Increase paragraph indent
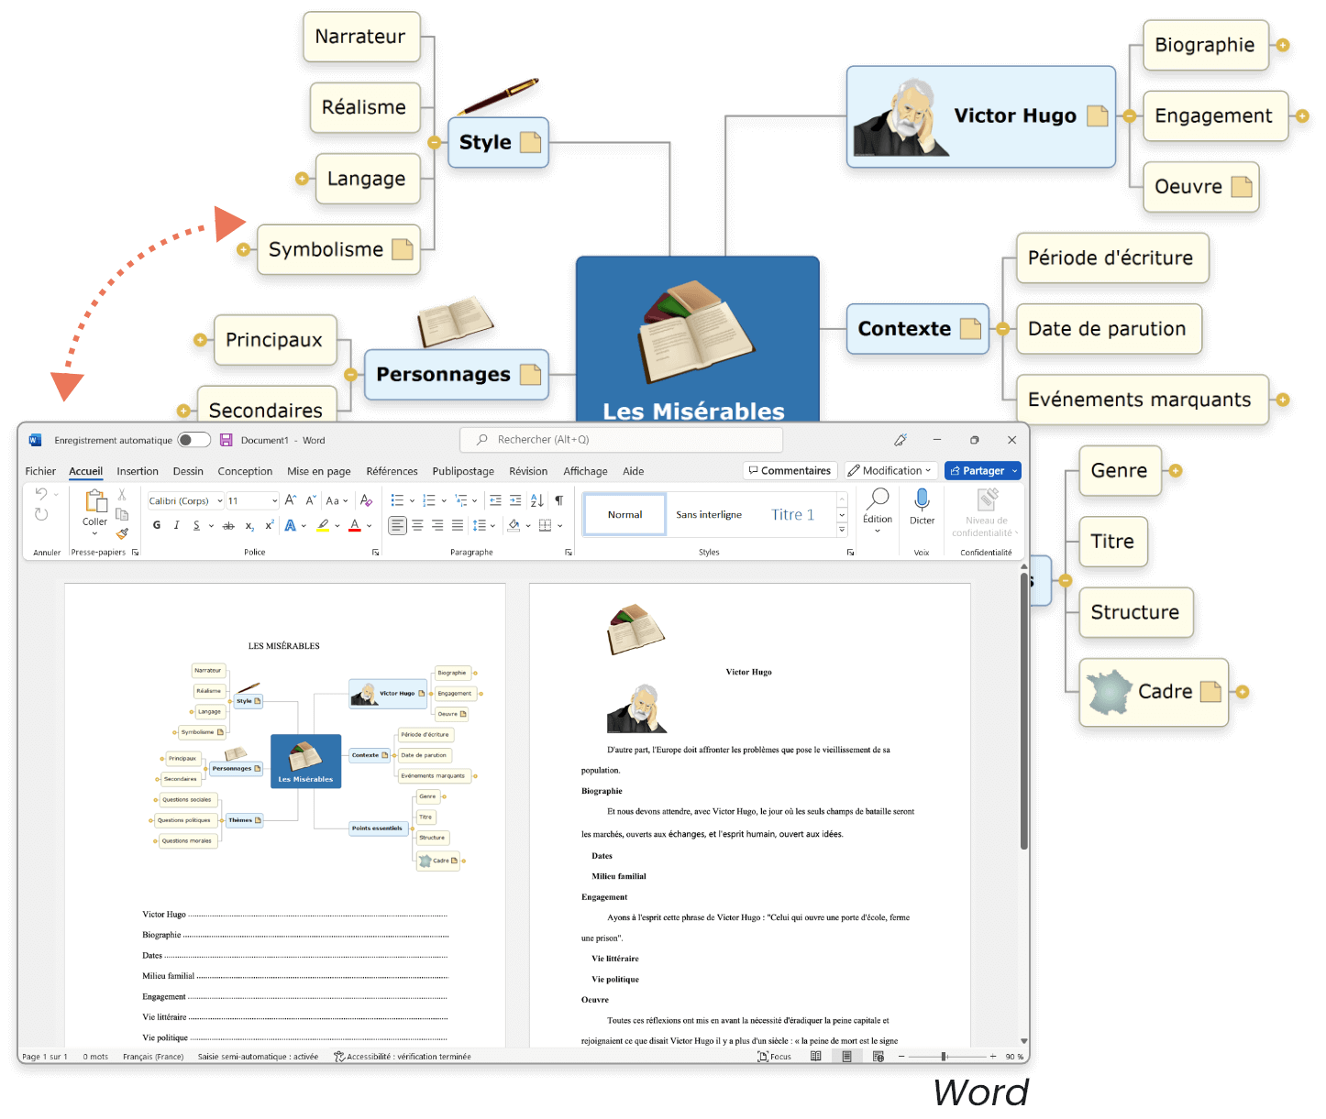Viewport: 1326px width, 1119px height. [515, 500]
